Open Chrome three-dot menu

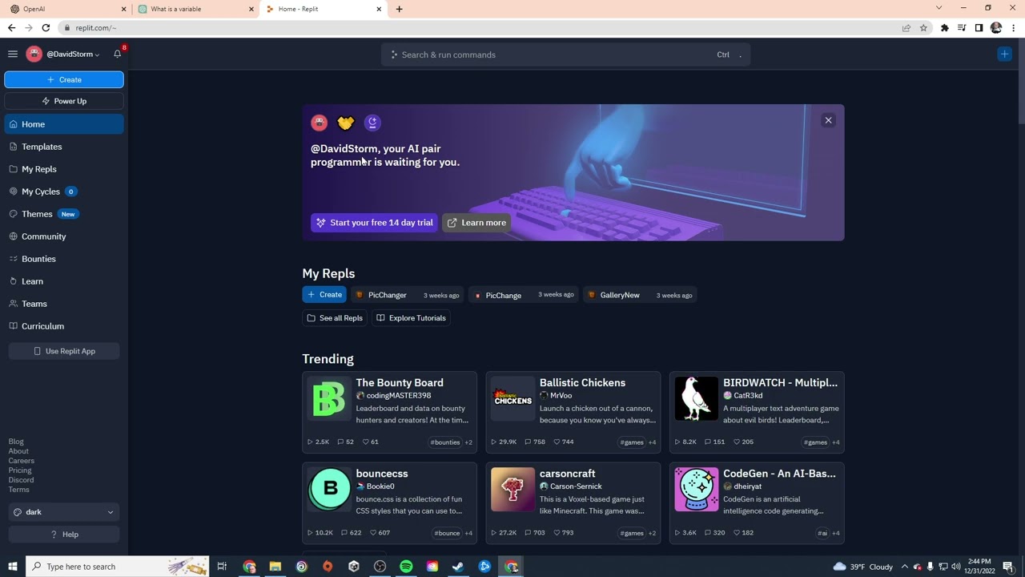coord(1013,28)
